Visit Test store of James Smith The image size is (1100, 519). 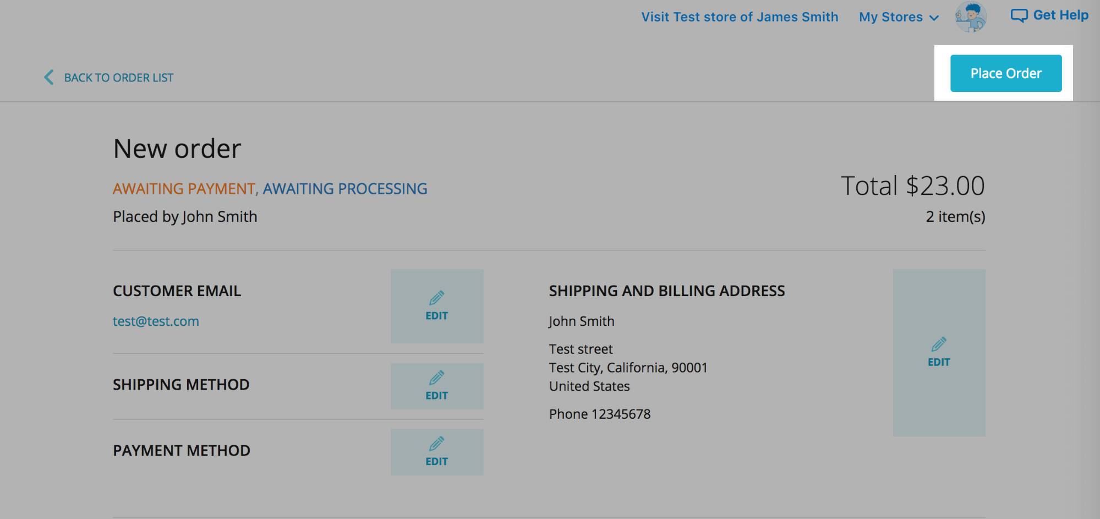pos(740,17)
